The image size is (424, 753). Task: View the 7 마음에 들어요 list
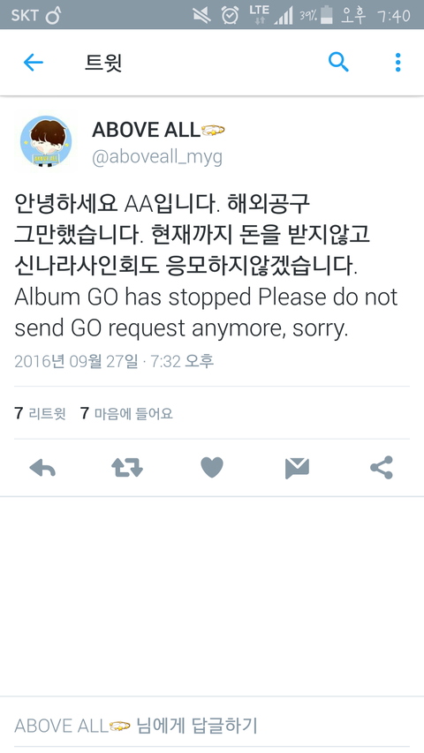126,413
